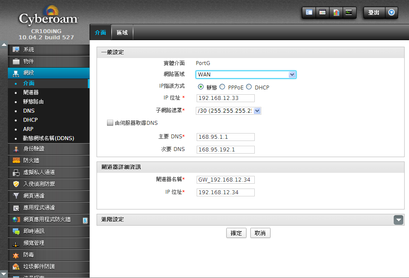The width and height of the screenshot is (409, 278).
Task: Click the 網頁應用程式防火牆 globe icon
Action: click(16, 220)
